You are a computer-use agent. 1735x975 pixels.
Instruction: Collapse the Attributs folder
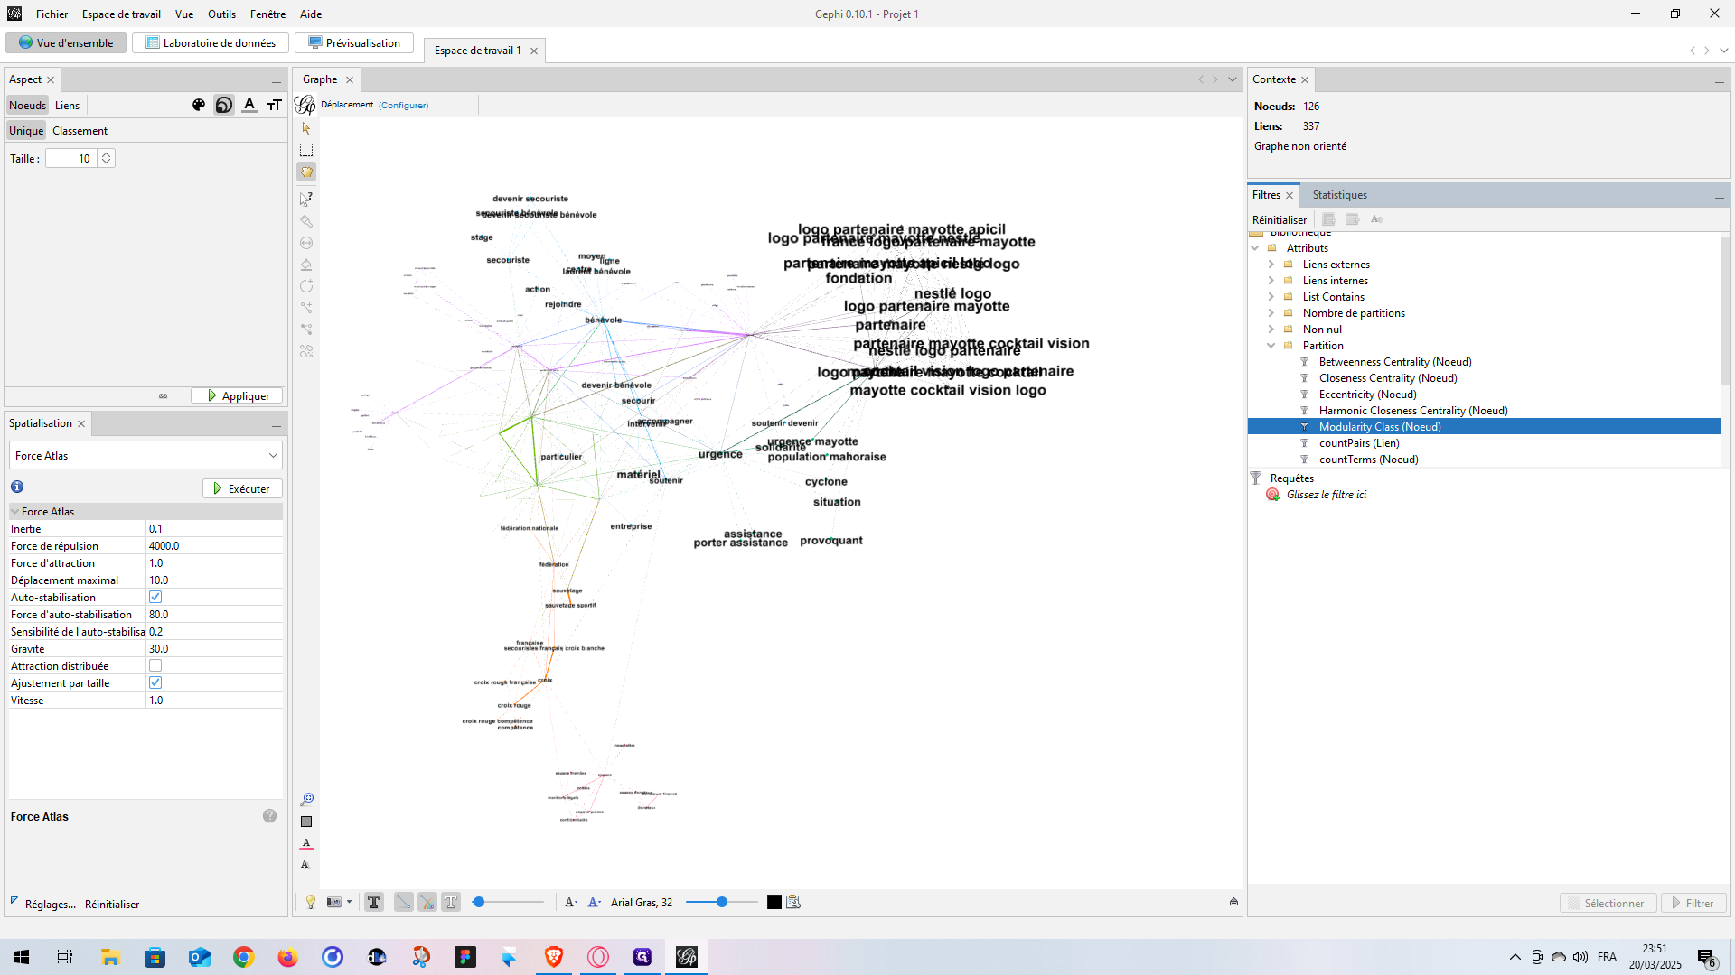(x=1255, y=248)
